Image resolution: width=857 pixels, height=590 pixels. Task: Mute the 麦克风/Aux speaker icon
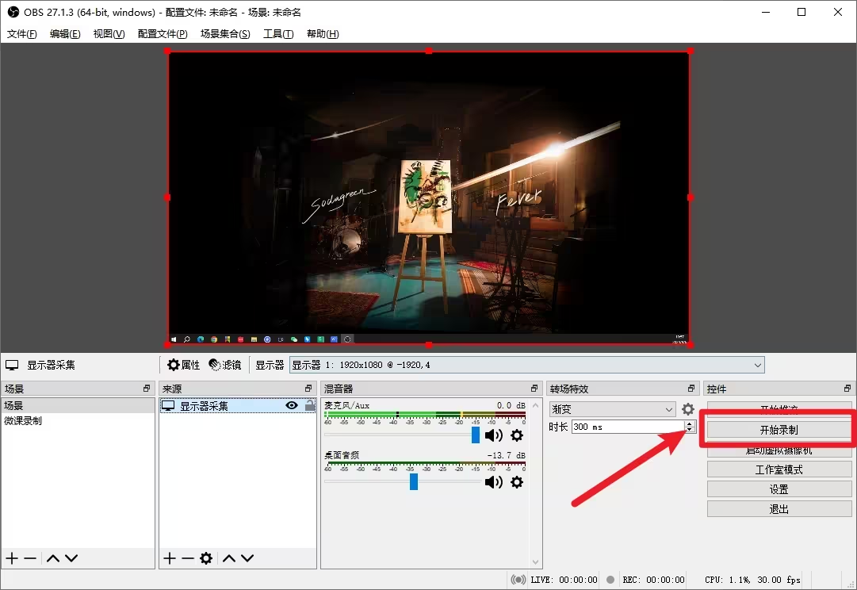493,435
